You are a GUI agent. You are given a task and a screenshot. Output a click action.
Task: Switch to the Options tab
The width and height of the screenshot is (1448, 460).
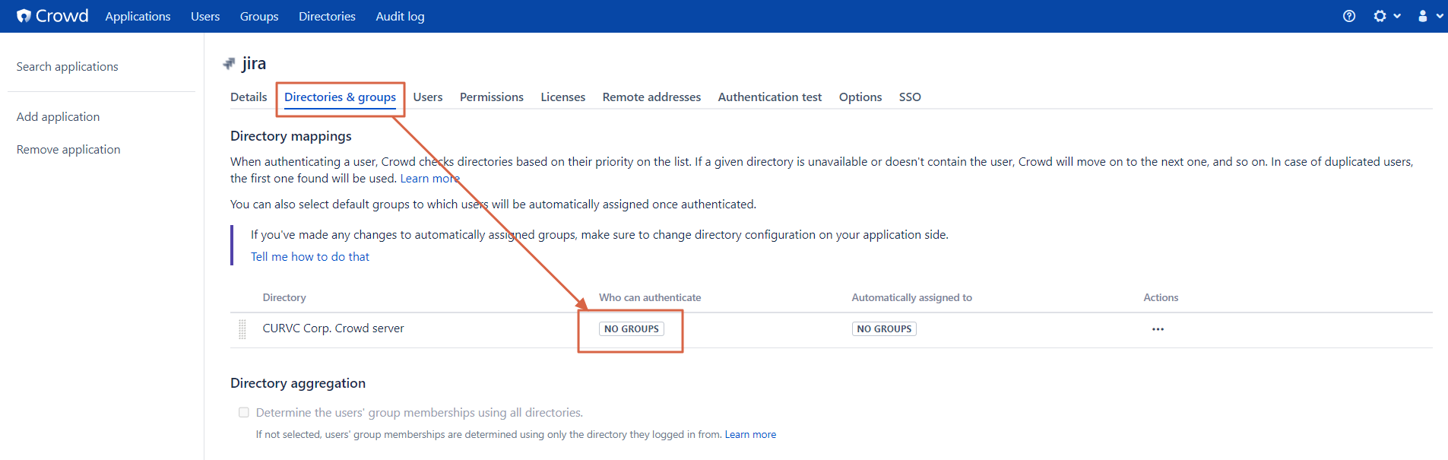coord(860,97)
